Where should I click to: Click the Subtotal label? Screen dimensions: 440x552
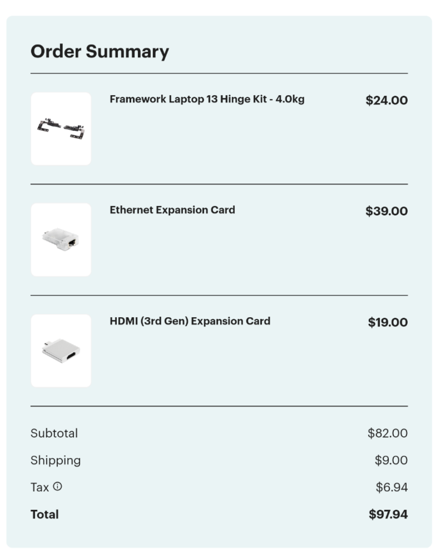(x=54, y=433)
